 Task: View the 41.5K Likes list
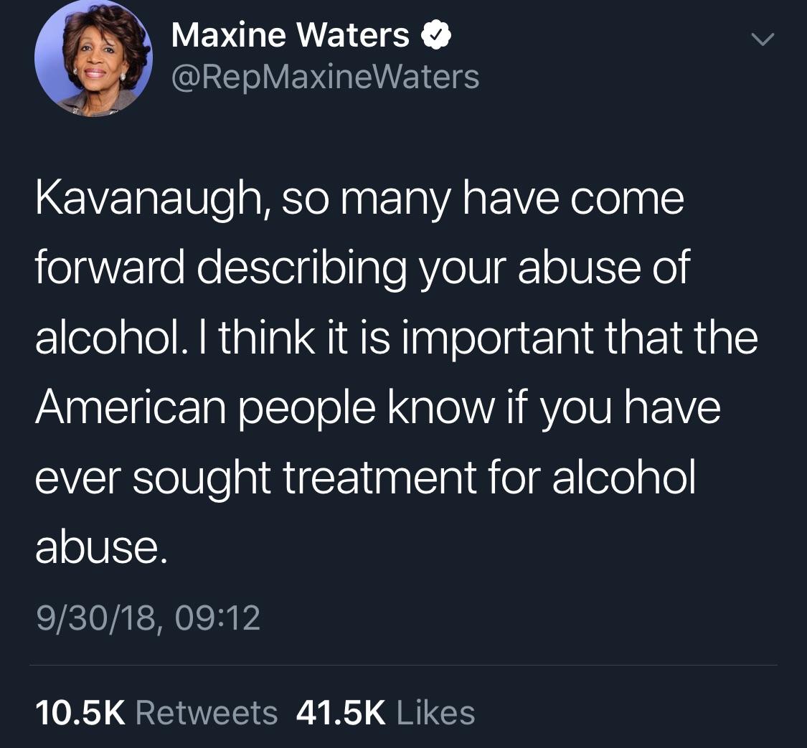[x=385, y=713]
